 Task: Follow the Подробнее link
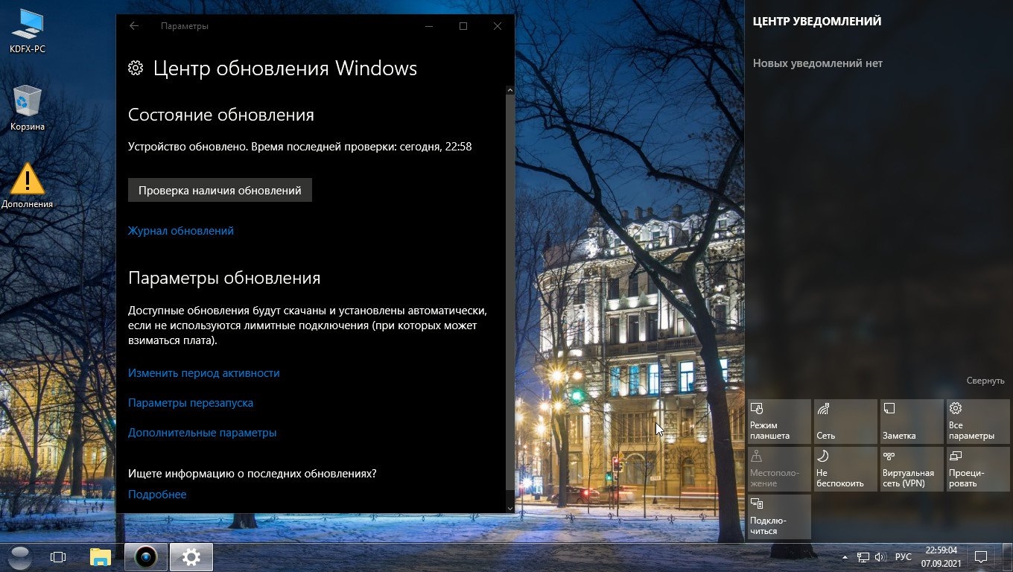click(x=157, y=495)
